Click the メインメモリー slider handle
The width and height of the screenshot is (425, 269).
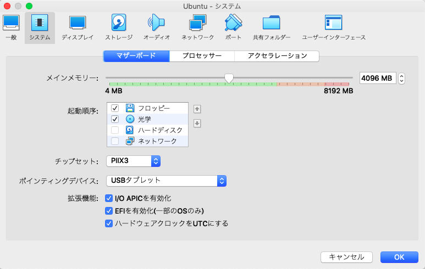pyautogui.click(x=229, y=79)
